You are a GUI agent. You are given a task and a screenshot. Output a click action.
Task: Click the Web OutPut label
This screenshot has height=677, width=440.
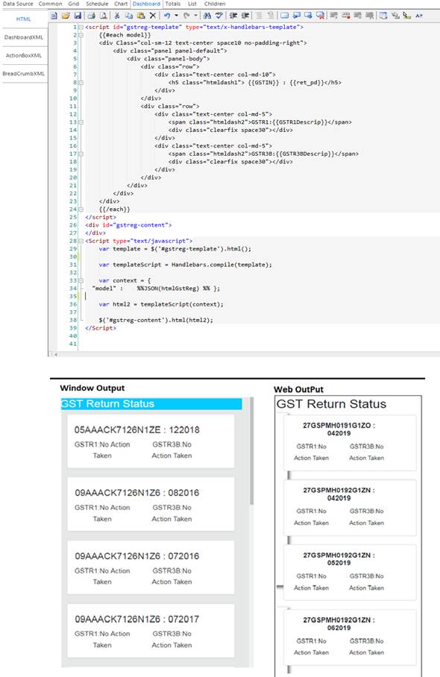click(298, 389)
